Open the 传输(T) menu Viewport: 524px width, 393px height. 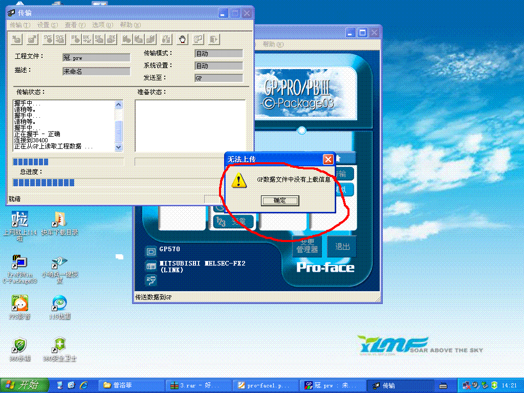[20, 25]
